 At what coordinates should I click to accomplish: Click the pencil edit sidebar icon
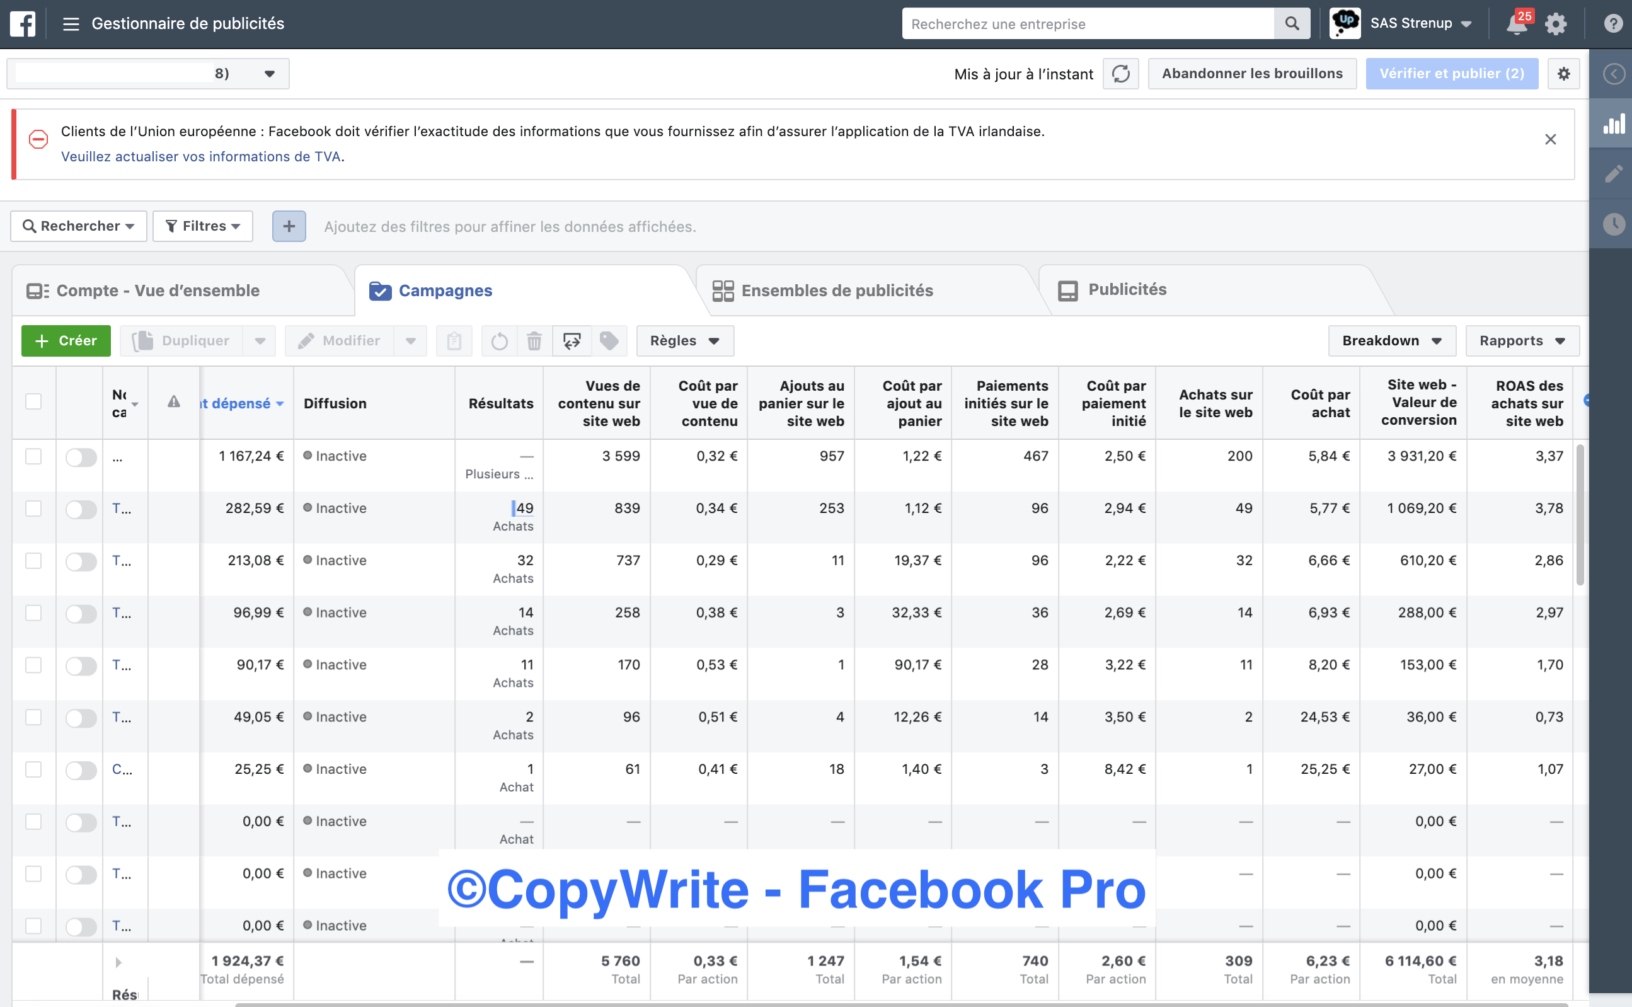pos(1613,174)
